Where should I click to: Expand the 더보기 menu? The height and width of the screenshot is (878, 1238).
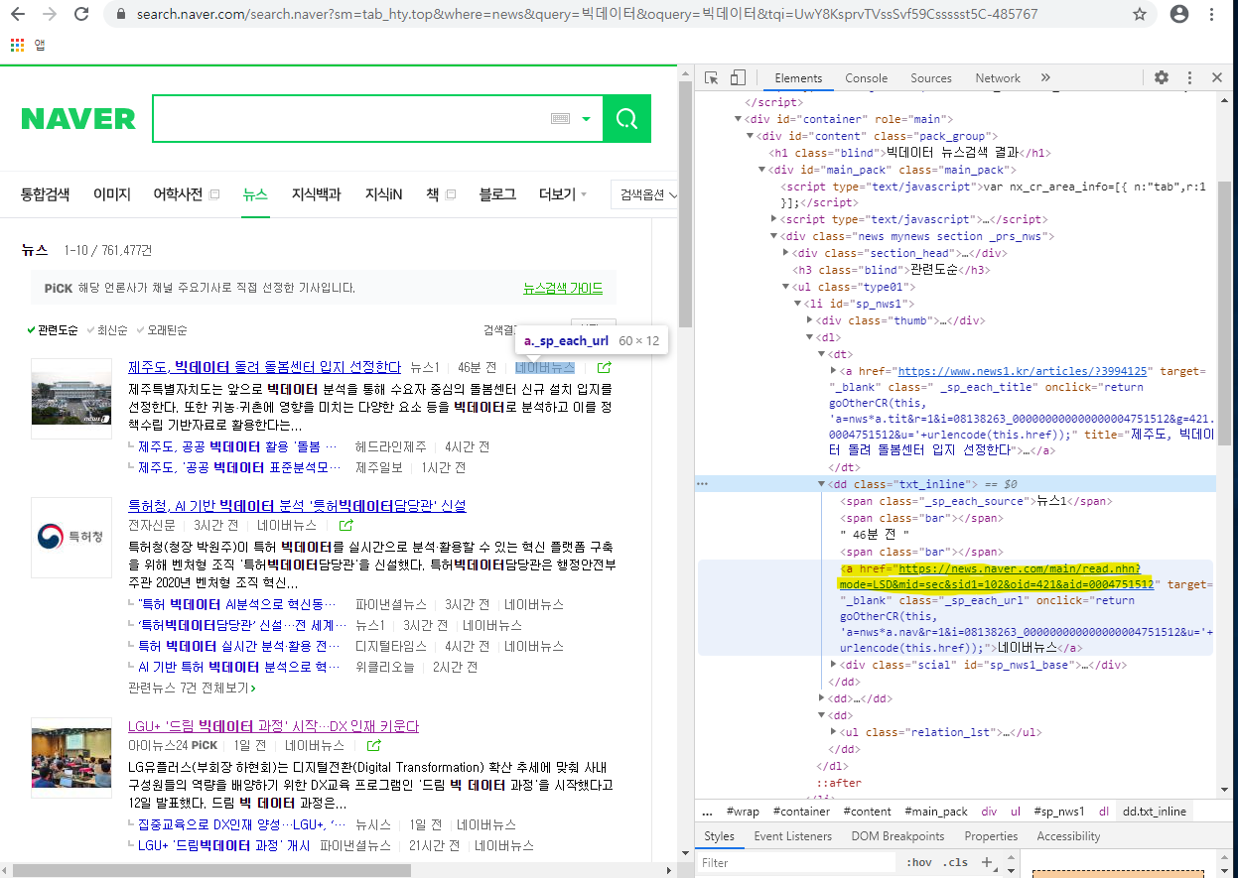pos(563,194)
